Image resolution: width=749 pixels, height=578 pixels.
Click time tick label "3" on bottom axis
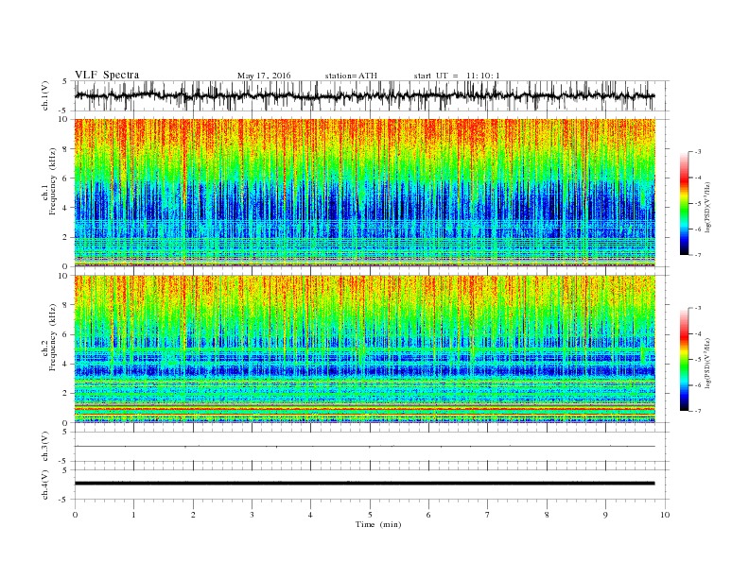pos(252,515)
